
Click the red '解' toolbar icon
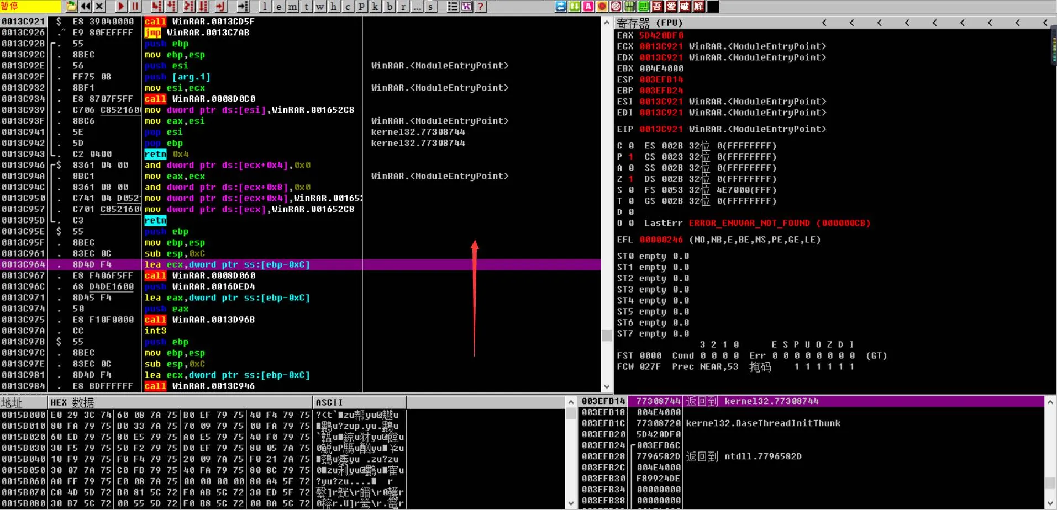[x=699, y=7]
